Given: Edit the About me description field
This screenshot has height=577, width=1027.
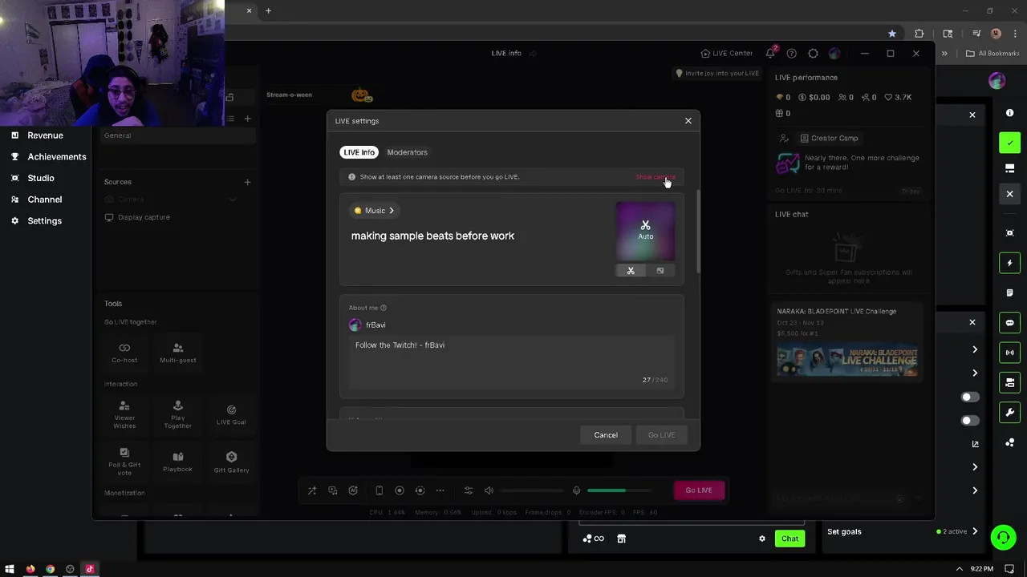Looking at the screenshot, I should [x=512, y=361].
